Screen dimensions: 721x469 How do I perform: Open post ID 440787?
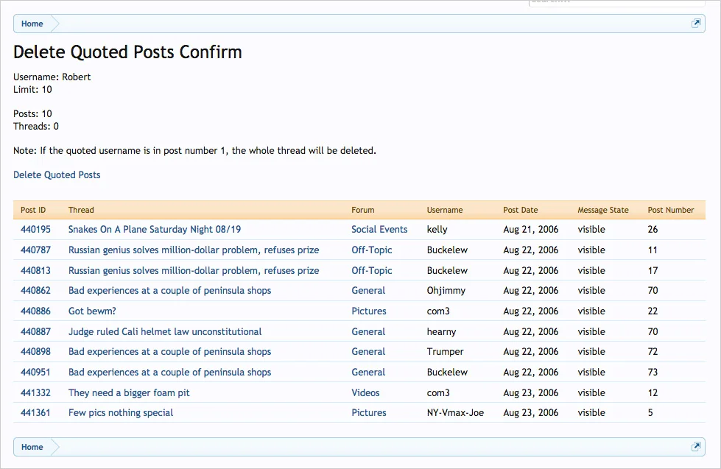[x=35, y=250]
